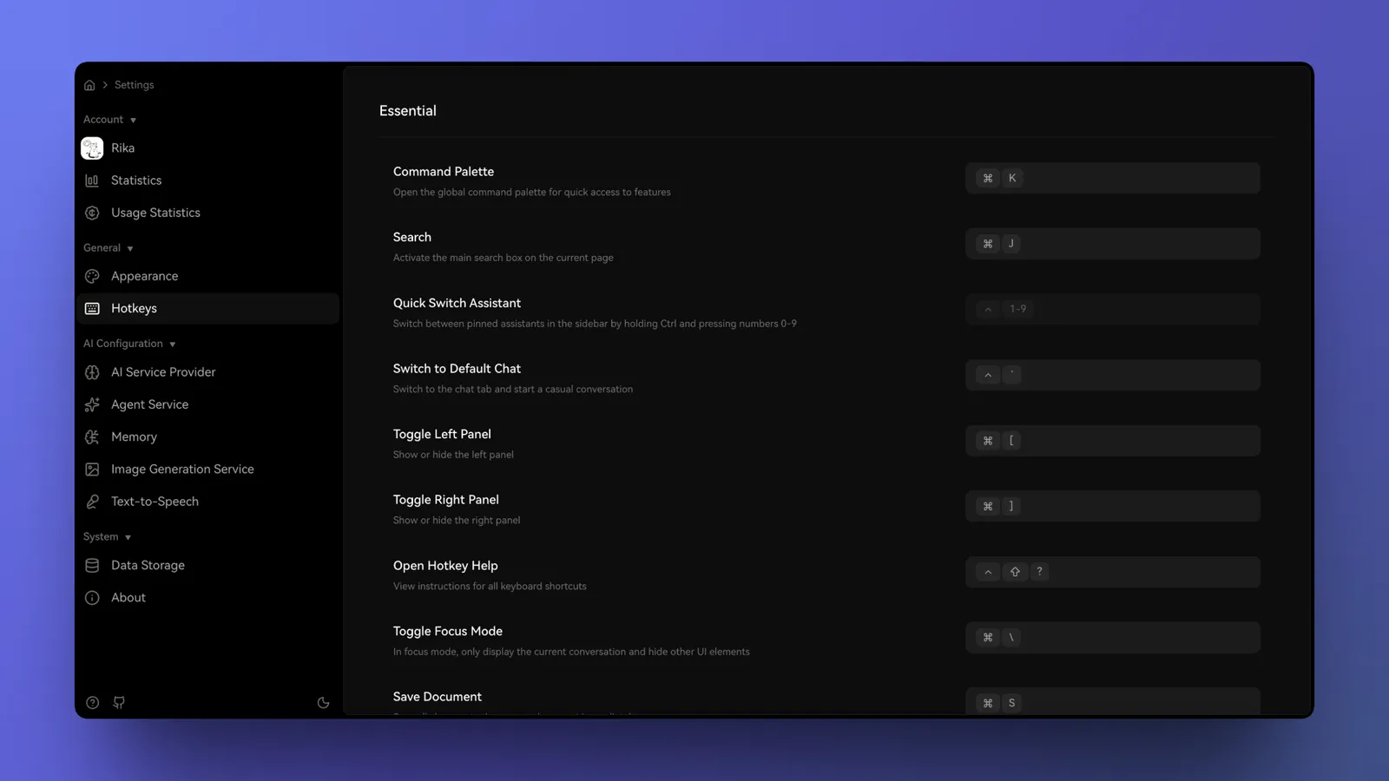The height and width of the screenshot is (781, 1389).
Task: Edit the Command Palette hotkey field
Action: (1112, 178)
